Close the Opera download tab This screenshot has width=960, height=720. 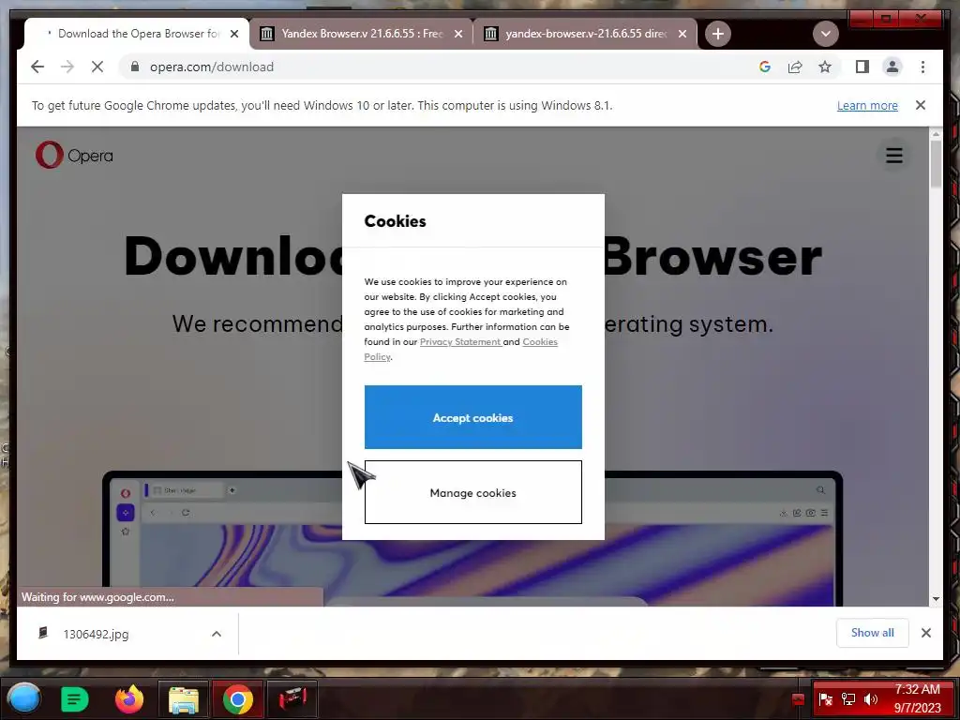(233, 35)
